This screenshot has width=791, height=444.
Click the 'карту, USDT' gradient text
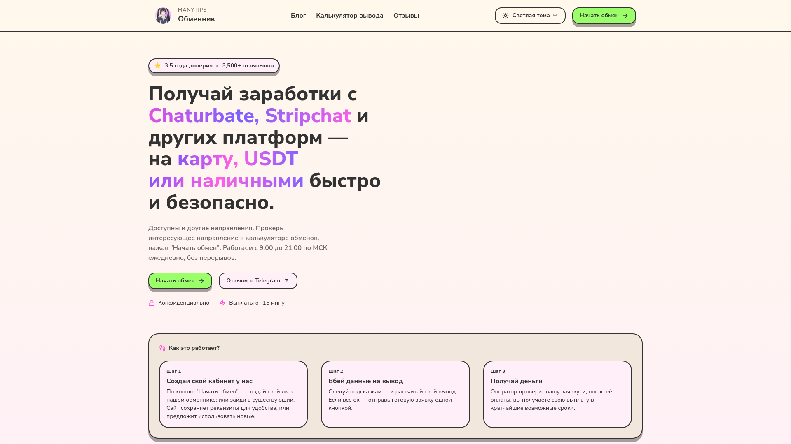(238, 159)
